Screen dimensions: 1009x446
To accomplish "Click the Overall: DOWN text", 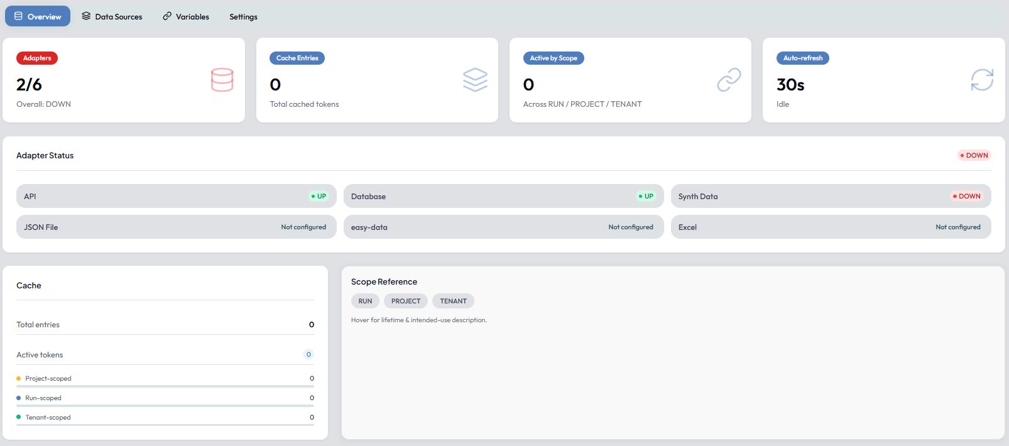I will pyautogui.click(x=43, y=104).
